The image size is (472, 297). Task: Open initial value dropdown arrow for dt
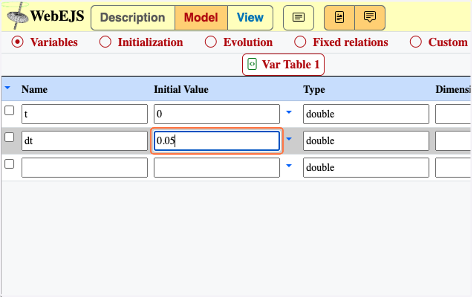(x=289, y=139)
